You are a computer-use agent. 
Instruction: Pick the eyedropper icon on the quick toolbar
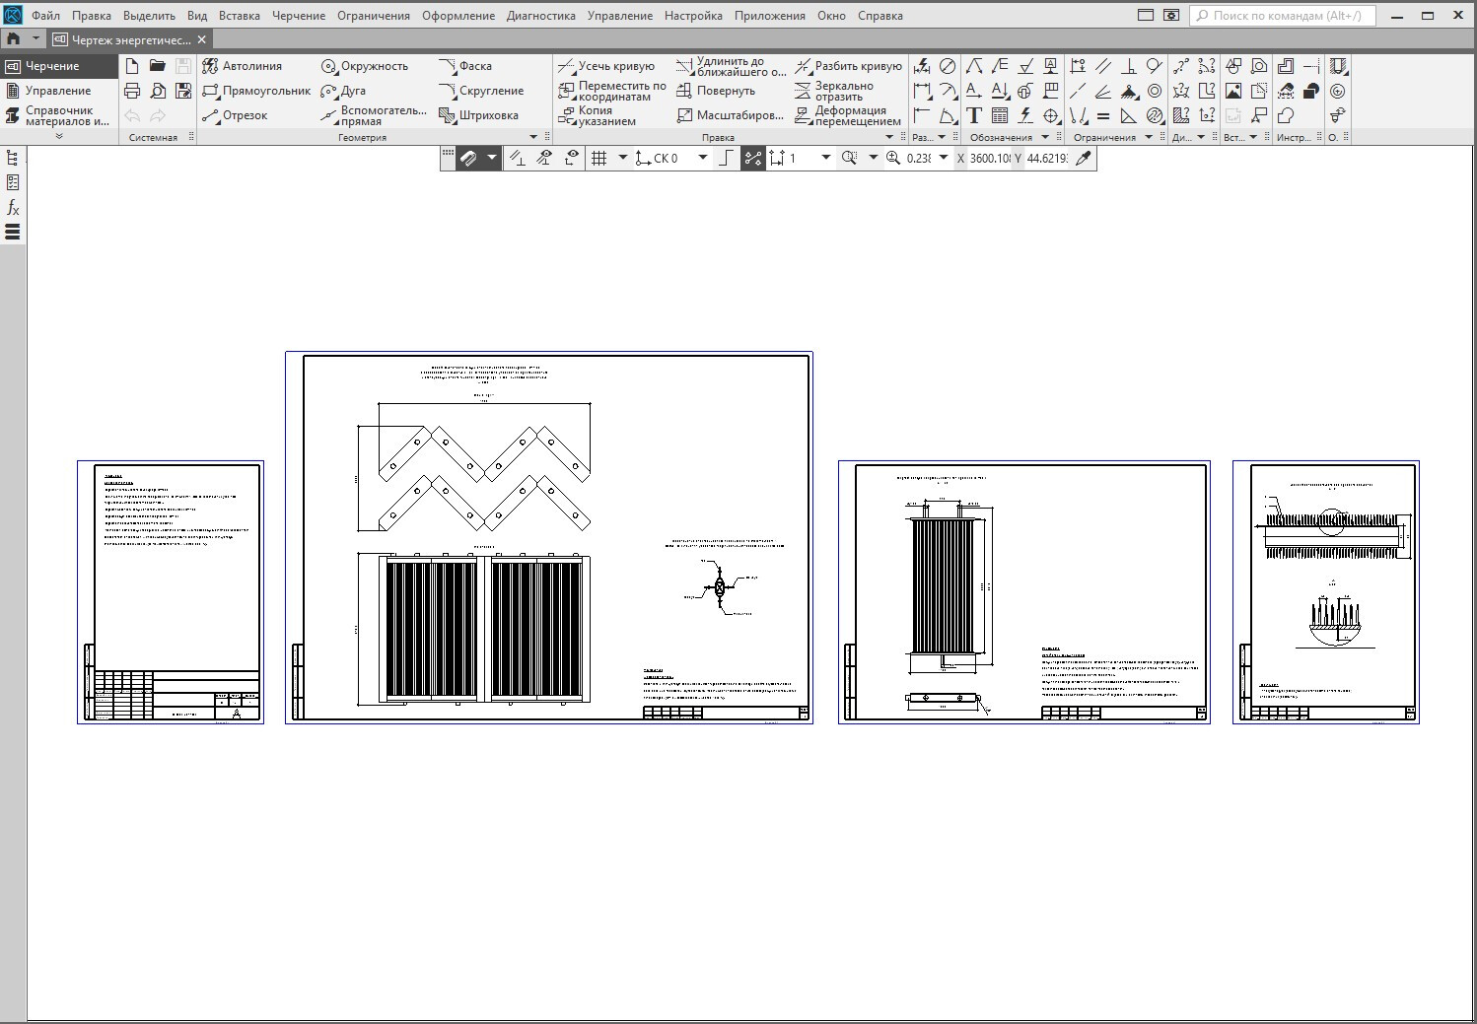point(1084,158)
